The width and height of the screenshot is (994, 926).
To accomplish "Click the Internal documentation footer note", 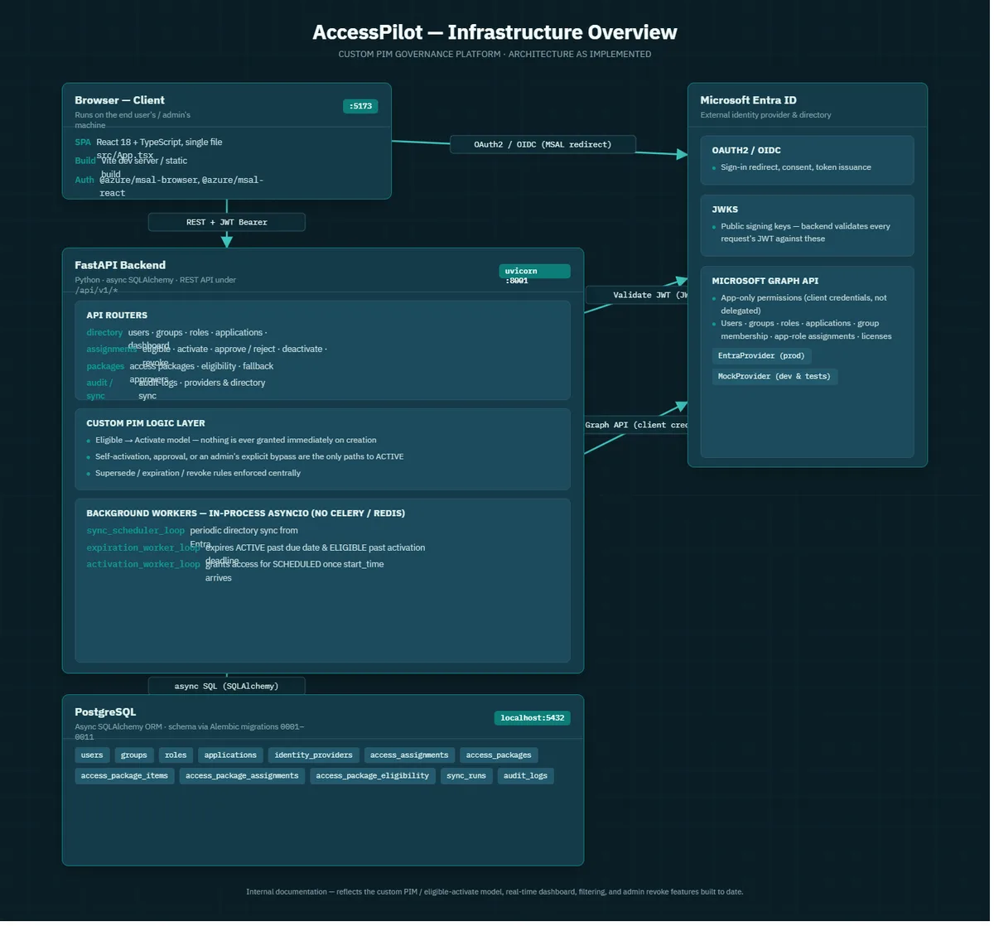I will coord(495,892).
